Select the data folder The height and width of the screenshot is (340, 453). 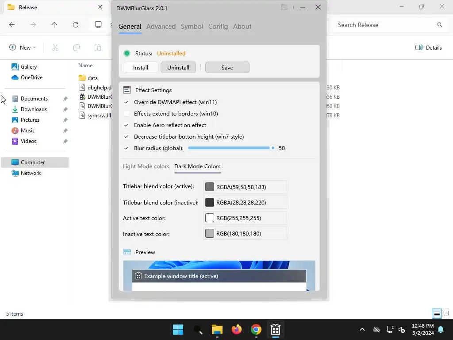tap(88, 78)
